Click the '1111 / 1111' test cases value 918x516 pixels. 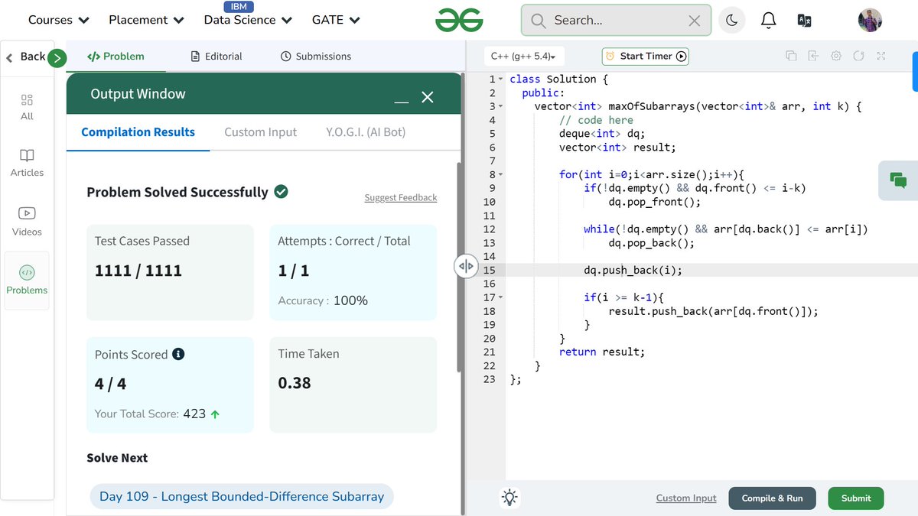click(x=138, y=271)
